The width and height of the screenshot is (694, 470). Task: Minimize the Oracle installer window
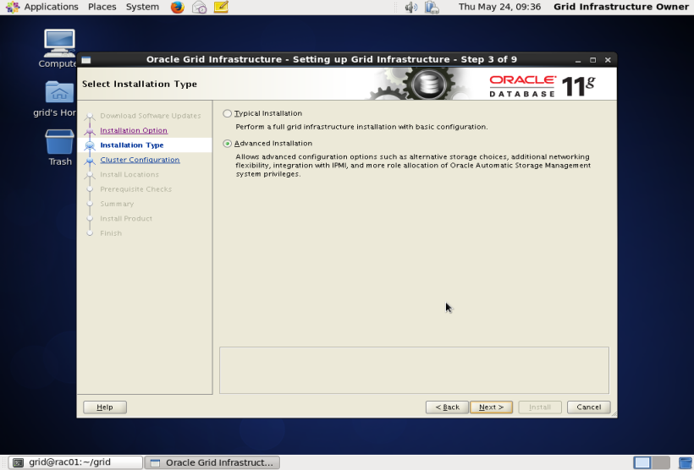tap(578, 60)
